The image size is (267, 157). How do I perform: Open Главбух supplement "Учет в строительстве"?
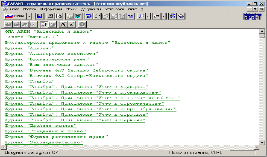pos(84,103)
